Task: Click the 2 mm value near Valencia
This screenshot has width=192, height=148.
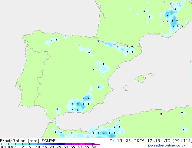Action: (x=98, y=87)
